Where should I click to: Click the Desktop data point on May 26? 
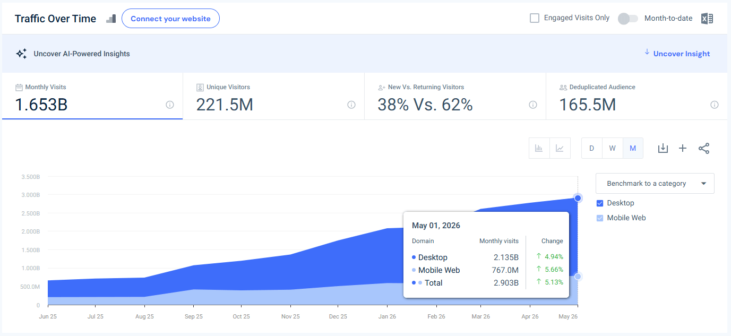(x=578, y=198)
